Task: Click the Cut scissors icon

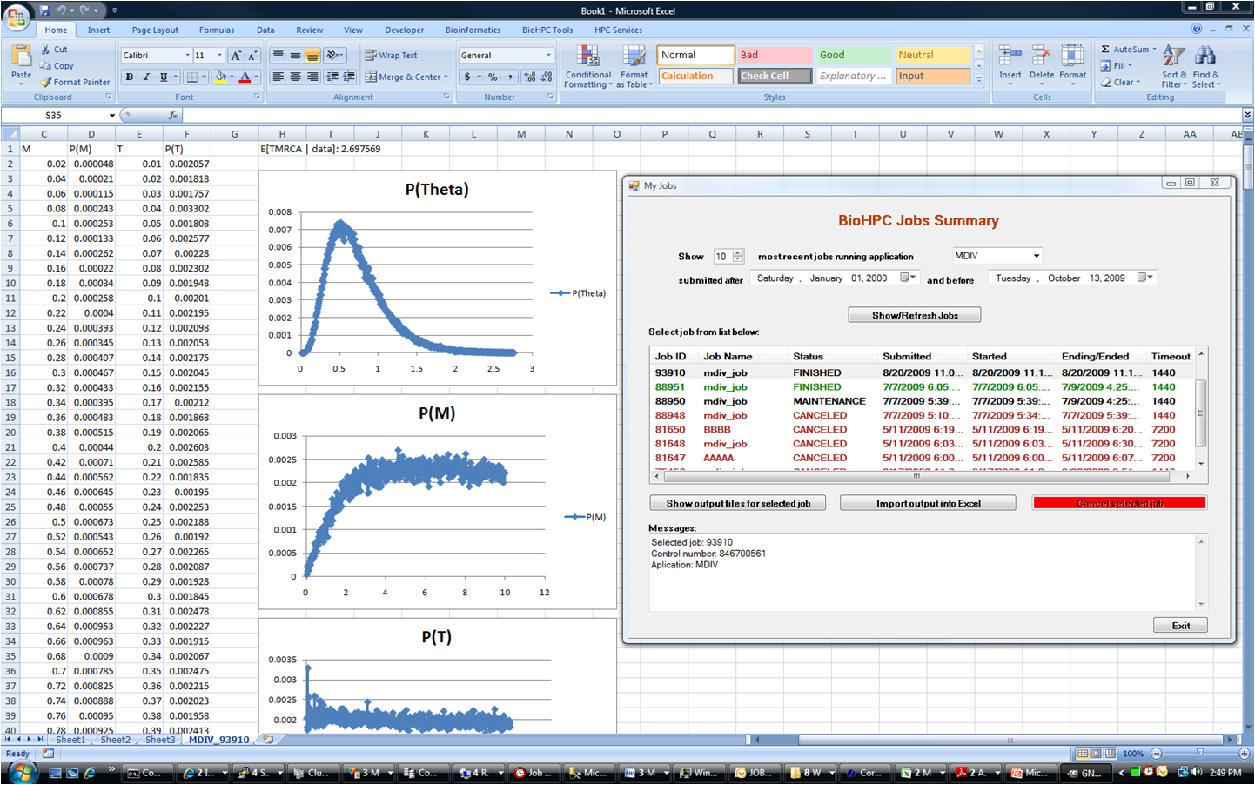Action: (45, 50)
